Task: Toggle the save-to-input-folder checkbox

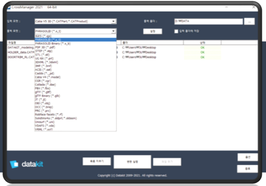Action: click(x=176, y=31)
